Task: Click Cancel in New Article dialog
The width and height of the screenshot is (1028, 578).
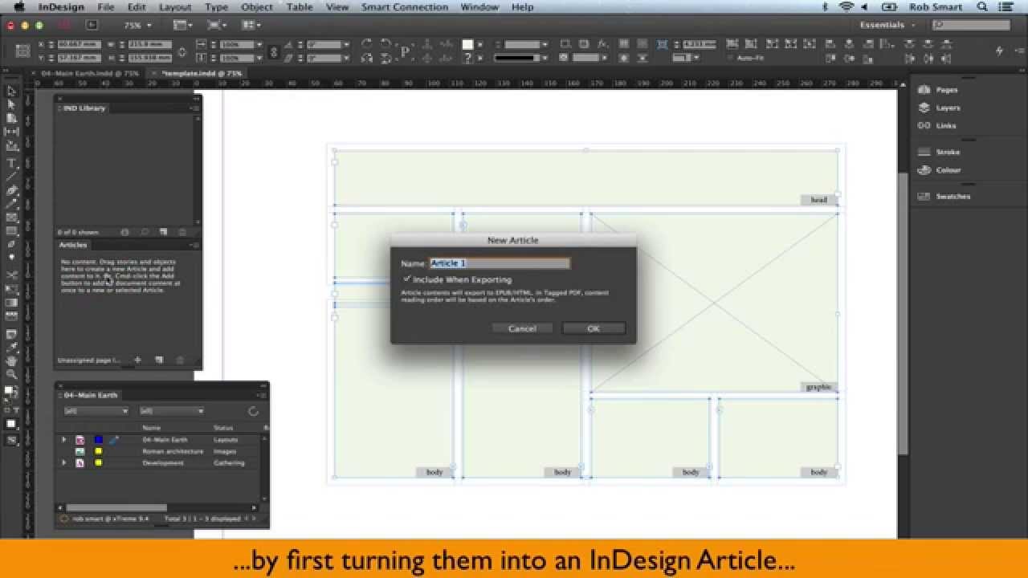Action: pyautogui.click(x=522, y=328)
